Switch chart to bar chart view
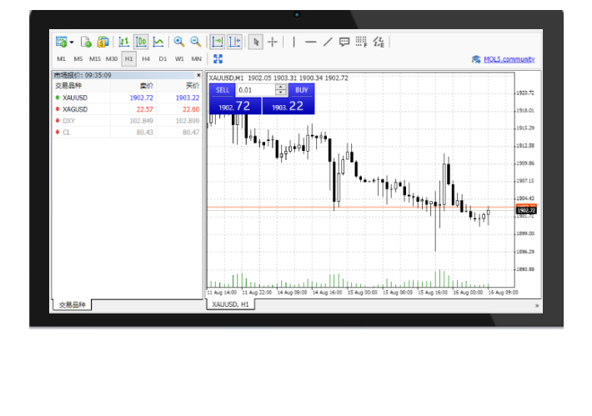Image resolution: width=592 pixels, height=416 pixels. pyautogui.click(x=123, y=42)
